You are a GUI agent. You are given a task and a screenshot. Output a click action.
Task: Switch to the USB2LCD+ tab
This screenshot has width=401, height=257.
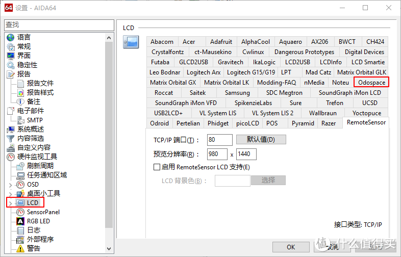tap(168, 113)
